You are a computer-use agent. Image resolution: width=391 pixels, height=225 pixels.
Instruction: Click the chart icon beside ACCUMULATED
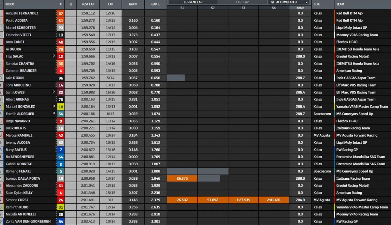pyautogui.click(x=272, y=2)
